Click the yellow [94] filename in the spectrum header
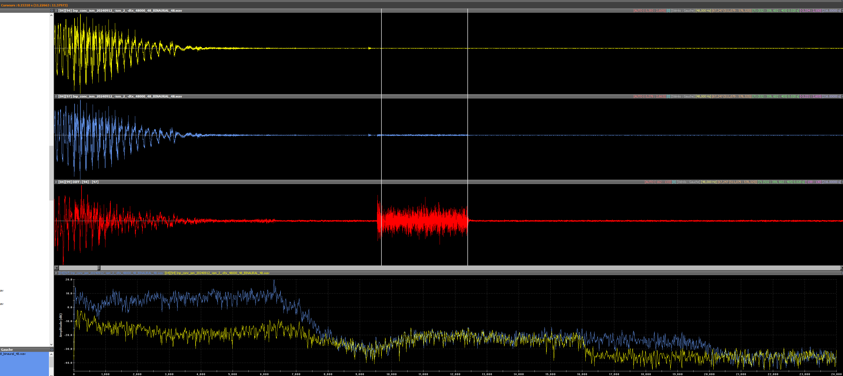The image size is (843, 376). [x=217, y=273]
